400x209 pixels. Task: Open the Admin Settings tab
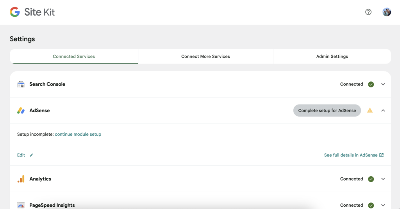pyautogui.click(x=332, y=57)
